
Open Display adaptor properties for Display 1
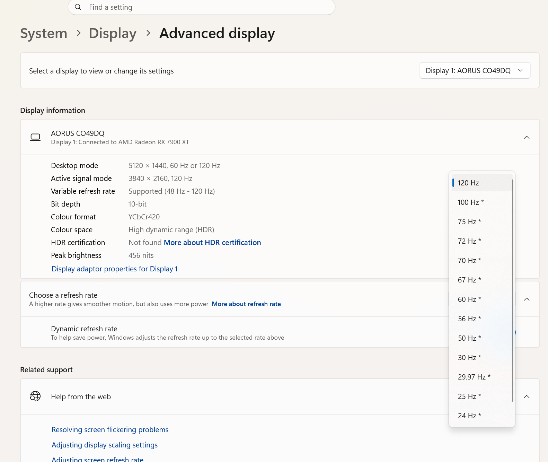coord(115,269)
